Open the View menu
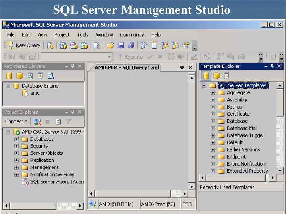This screenshot has height=214, width=286. [x=42, y=35]
